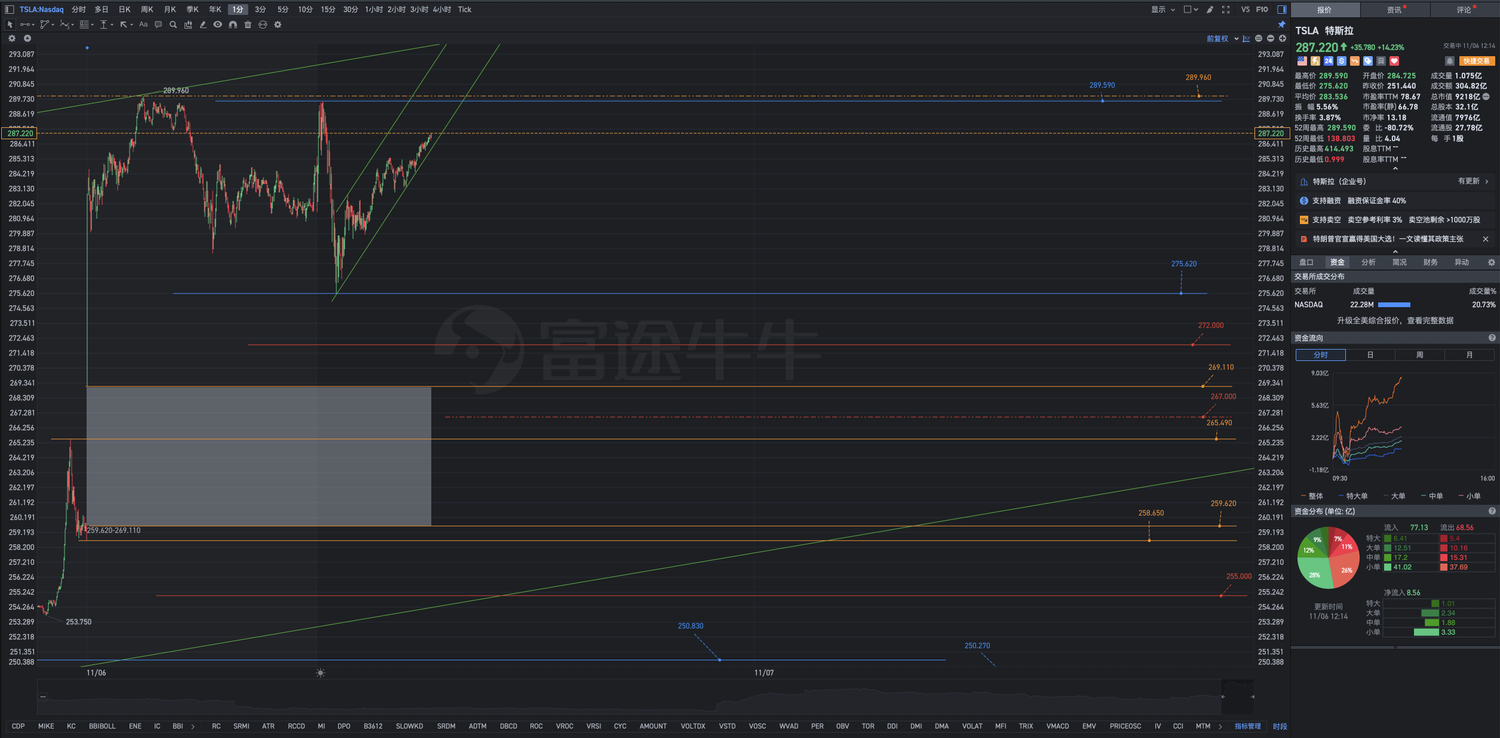The height and width of the screenshot is (738, 1500).
Task: Select the polygon shape drawing tool
Action: [44, 25]
